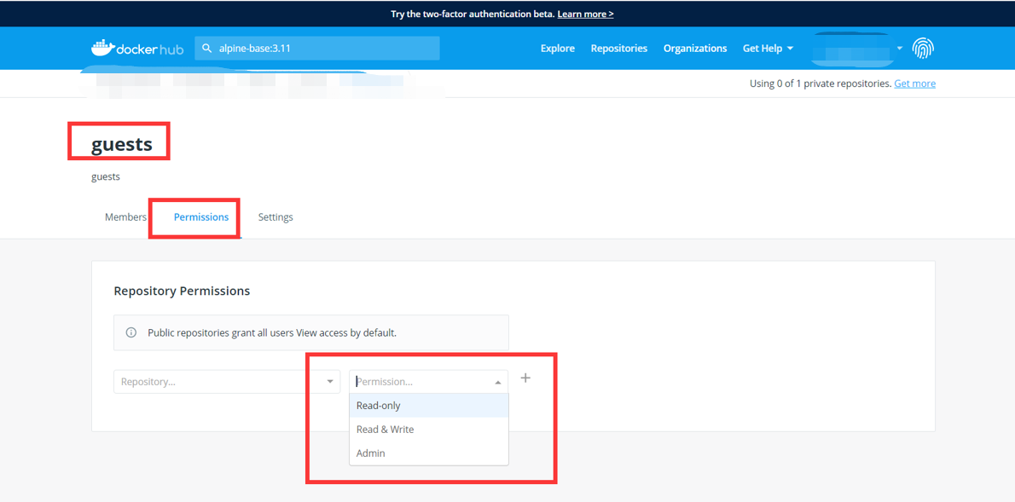Open the Repositories navigation link
The width and height of the screenshot is (1015, 502).
tap(619, 49)
